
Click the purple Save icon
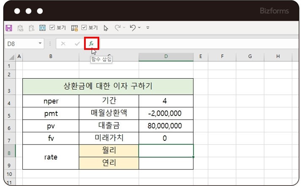coord(8,28)
